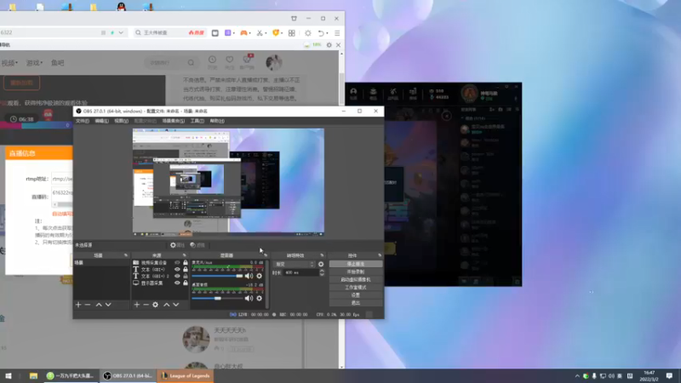This screenshot has height=383, width=681.
Task: Show hidden icons chevron in the system tray
Action: [577, 376]
